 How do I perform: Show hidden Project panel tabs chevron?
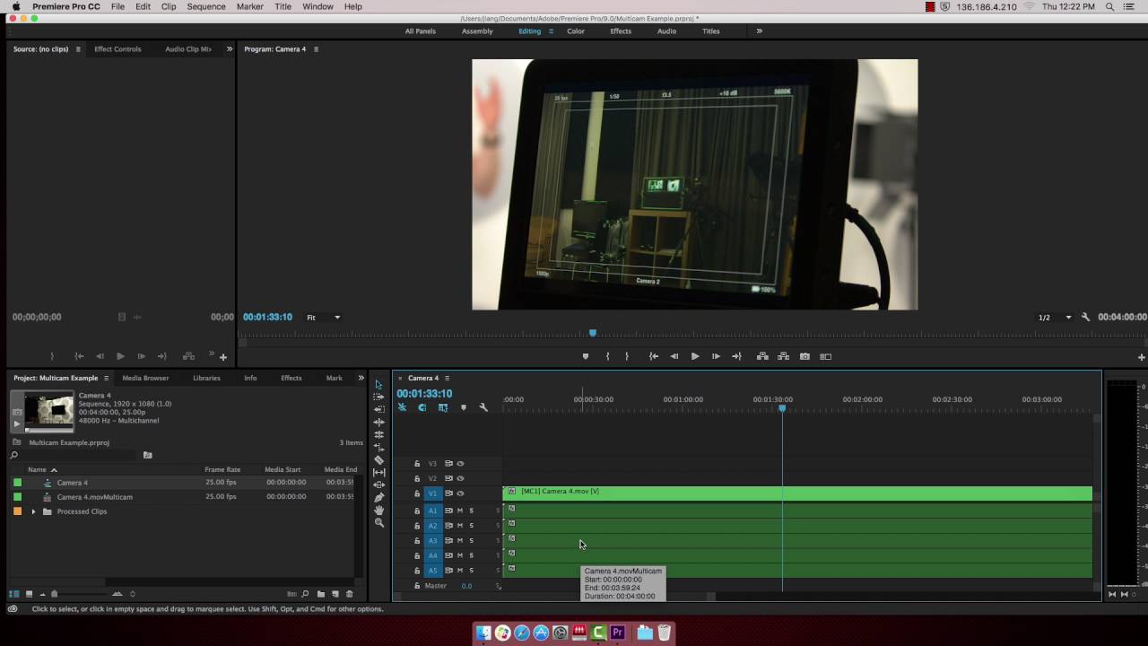[x=361, y=378]
